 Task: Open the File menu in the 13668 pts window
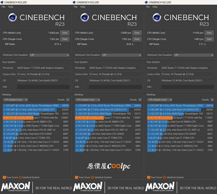[x=3, y=7]
